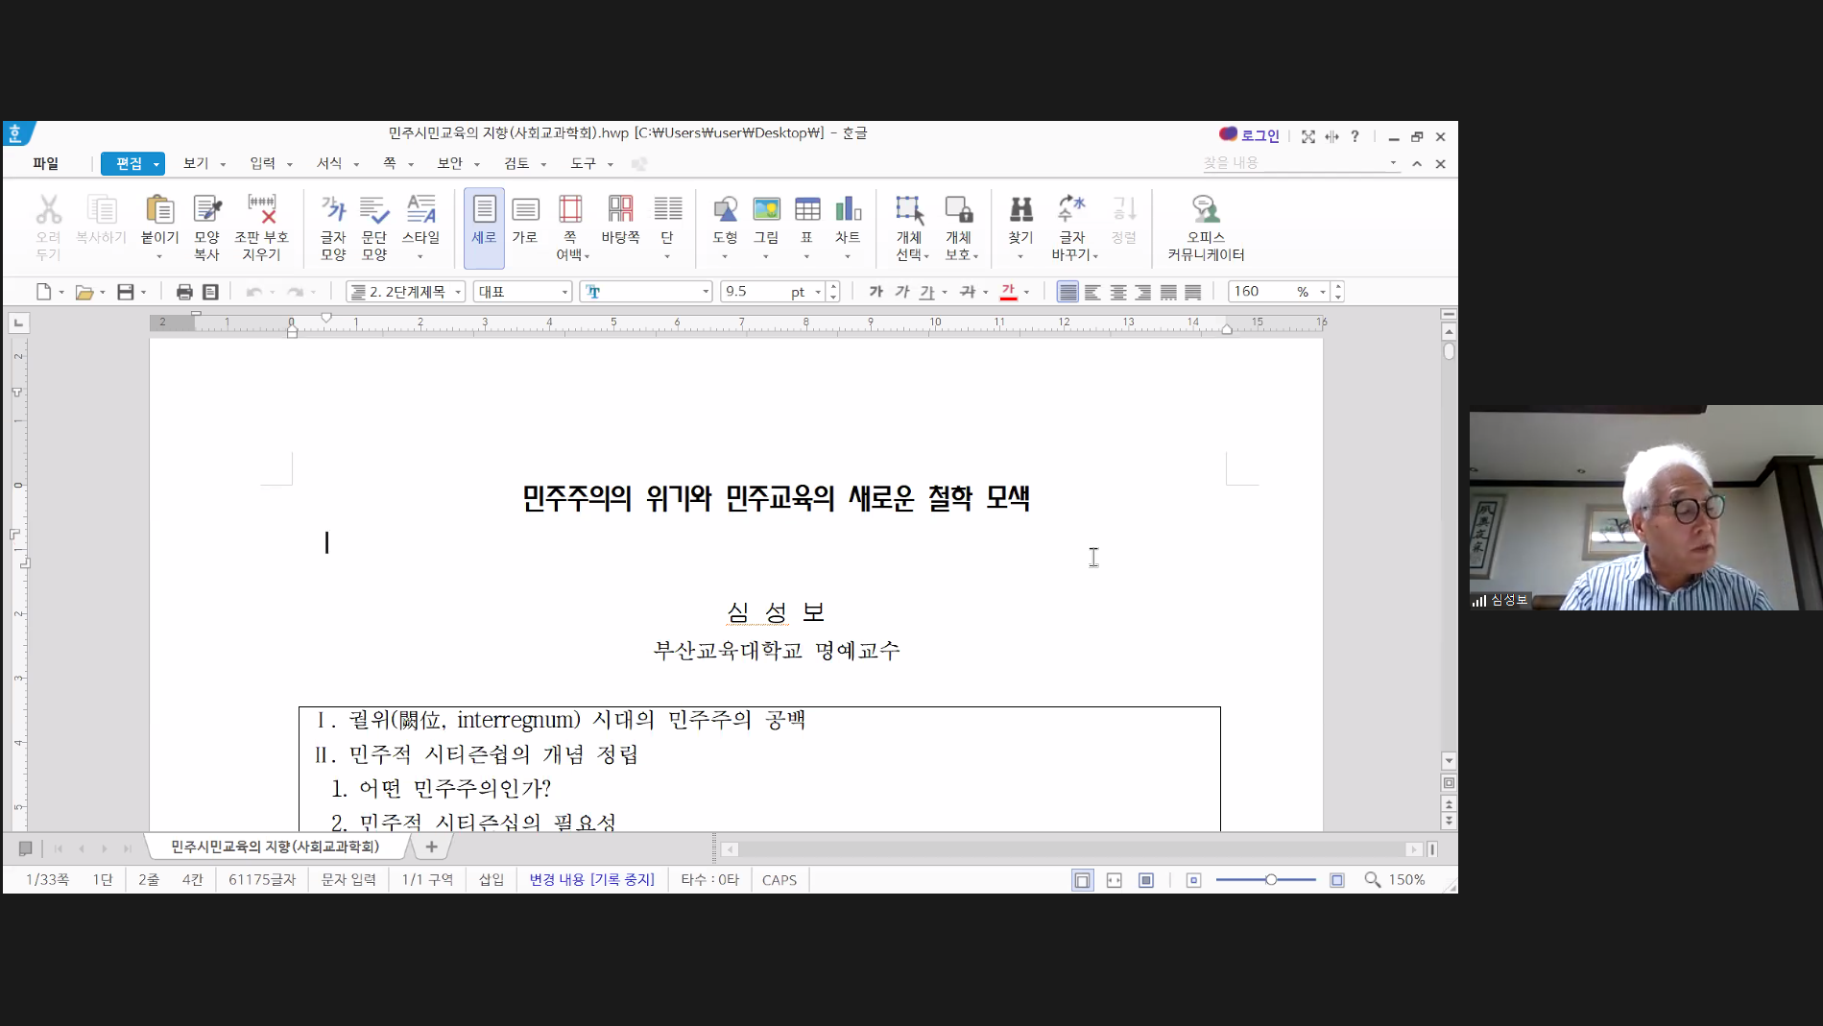Click 개체 선택 (Object Select) icon
This screenshot has height=1026, width=1823.
909,209
